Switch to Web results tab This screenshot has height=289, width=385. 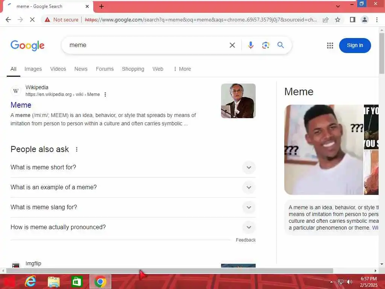pos(158,69)
